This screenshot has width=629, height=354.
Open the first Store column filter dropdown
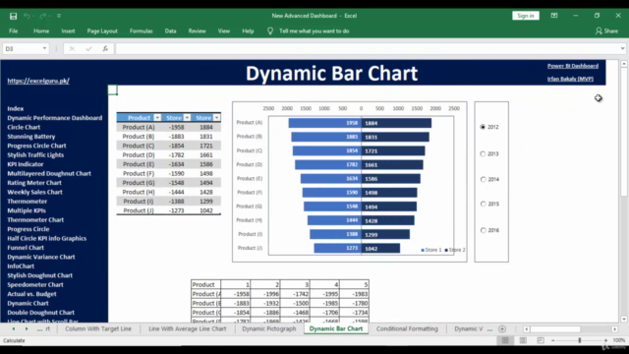click(187, 118)
